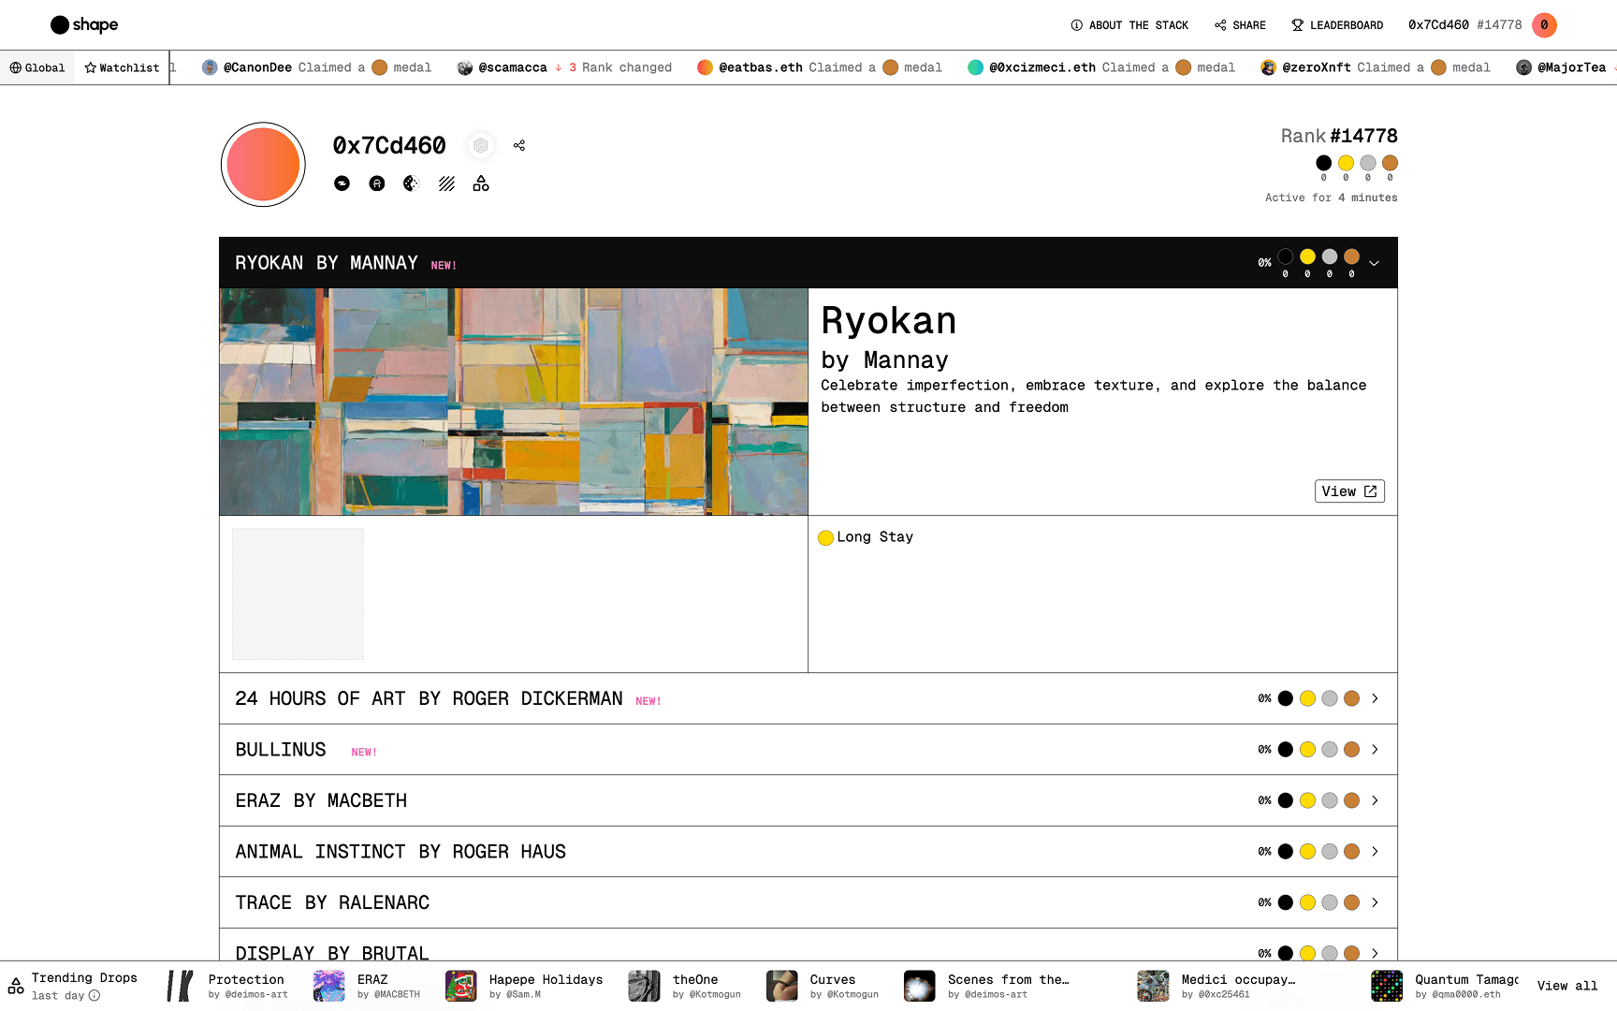Open the Curves drop thumbnail

pos(782,986)
